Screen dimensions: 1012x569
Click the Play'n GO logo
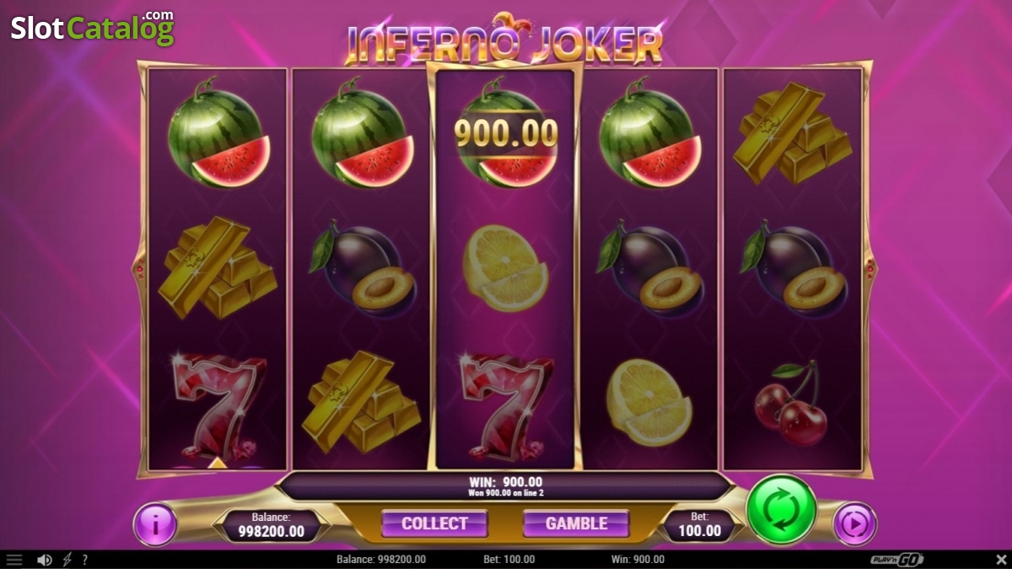coord(897,560)
